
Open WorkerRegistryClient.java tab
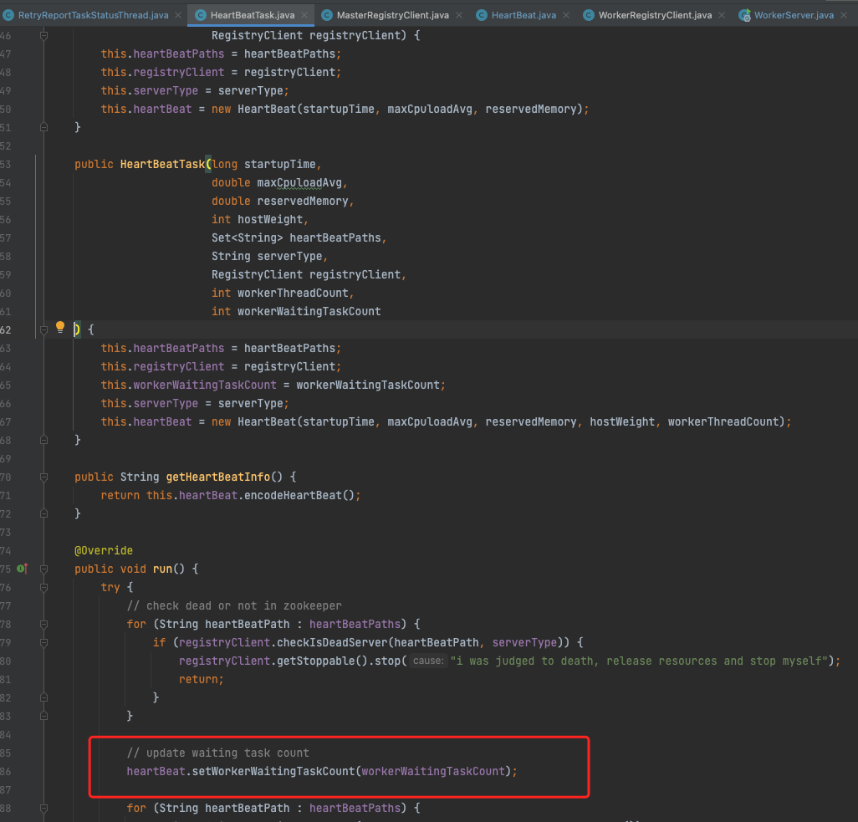pos(655,15)
